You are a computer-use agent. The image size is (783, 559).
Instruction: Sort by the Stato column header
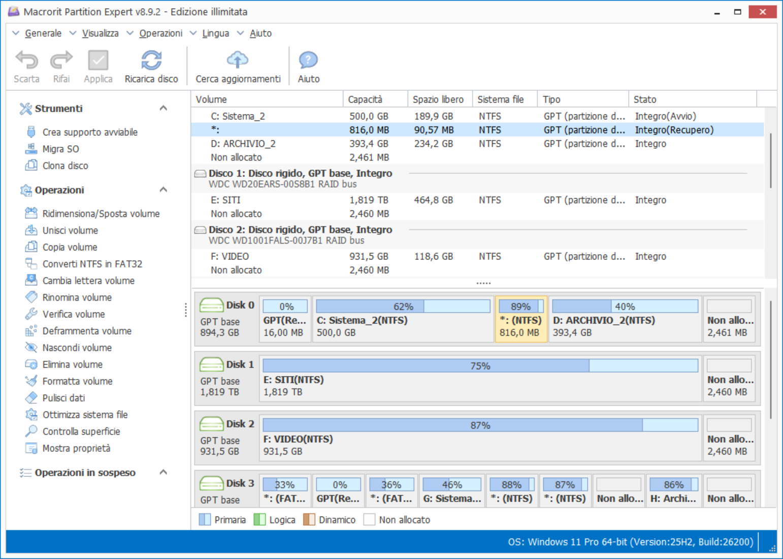click(x=693, y=100)
